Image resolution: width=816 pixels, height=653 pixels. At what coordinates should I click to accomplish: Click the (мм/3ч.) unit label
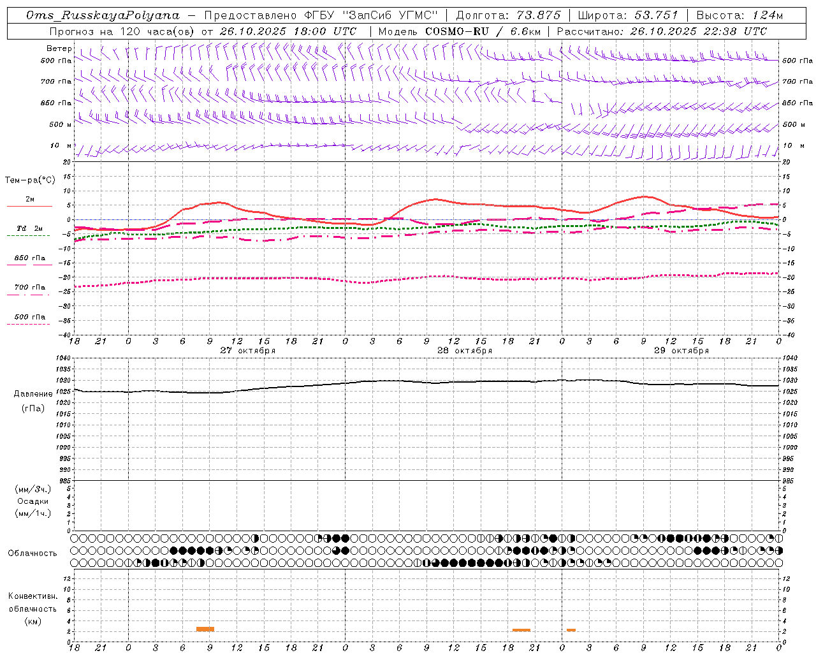pos(33,489)
